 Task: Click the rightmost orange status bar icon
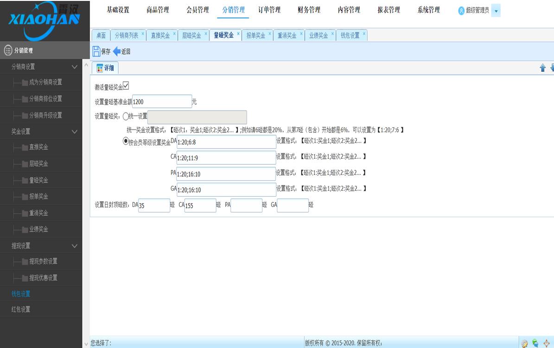[x=546, y=343]
